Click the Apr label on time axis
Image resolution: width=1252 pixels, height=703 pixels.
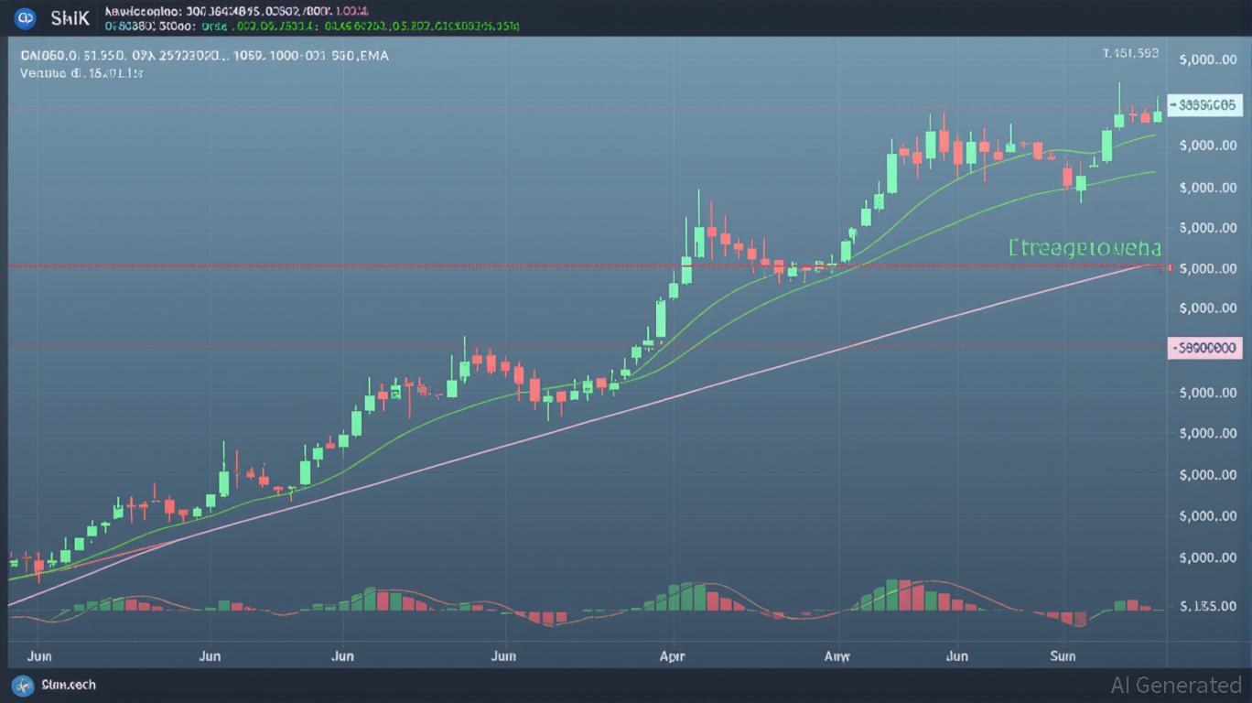pos(672,656)
